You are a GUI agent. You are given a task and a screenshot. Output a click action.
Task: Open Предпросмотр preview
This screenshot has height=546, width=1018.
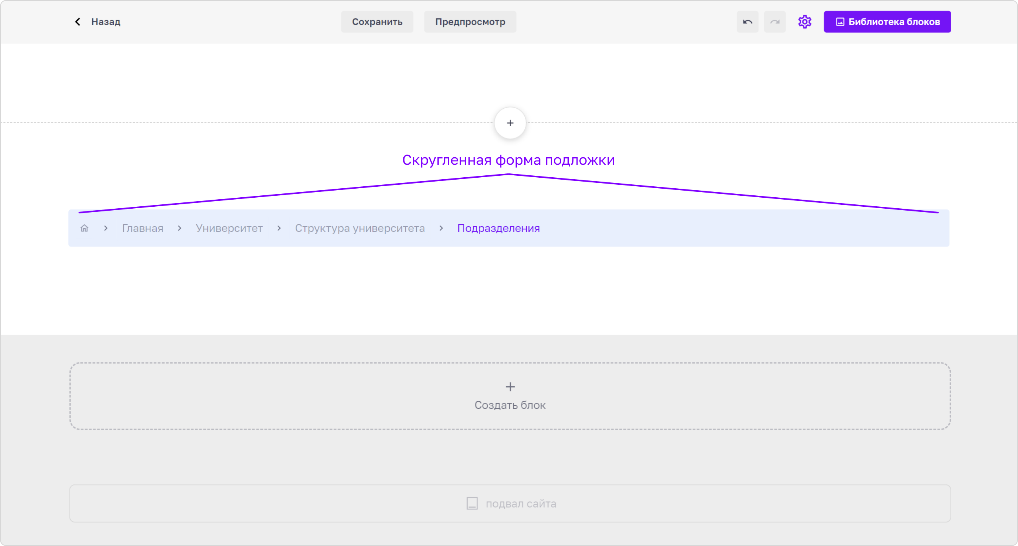coord(470,22)
